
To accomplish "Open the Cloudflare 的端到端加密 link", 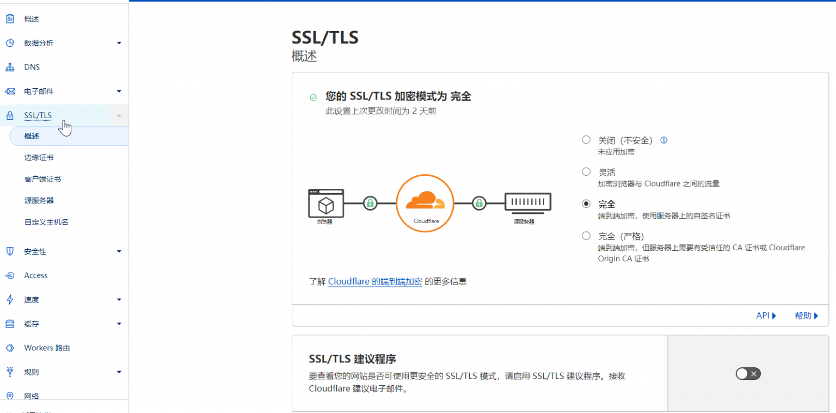I will (x=375, y=282).
